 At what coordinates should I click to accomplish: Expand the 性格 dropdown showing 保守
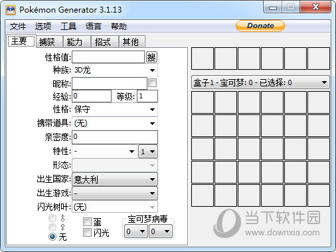[115, 110]
